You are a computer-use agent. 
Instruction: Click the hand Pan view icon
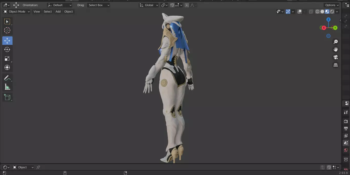[336, 49]
